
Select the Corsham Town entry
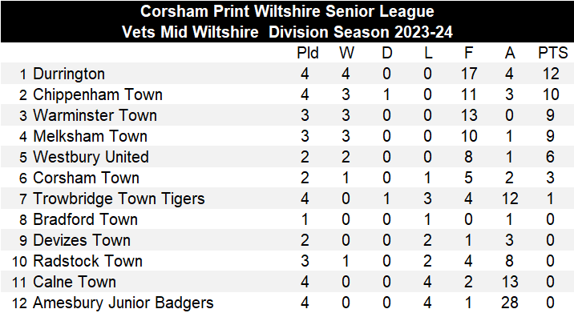tap(87, 178)
